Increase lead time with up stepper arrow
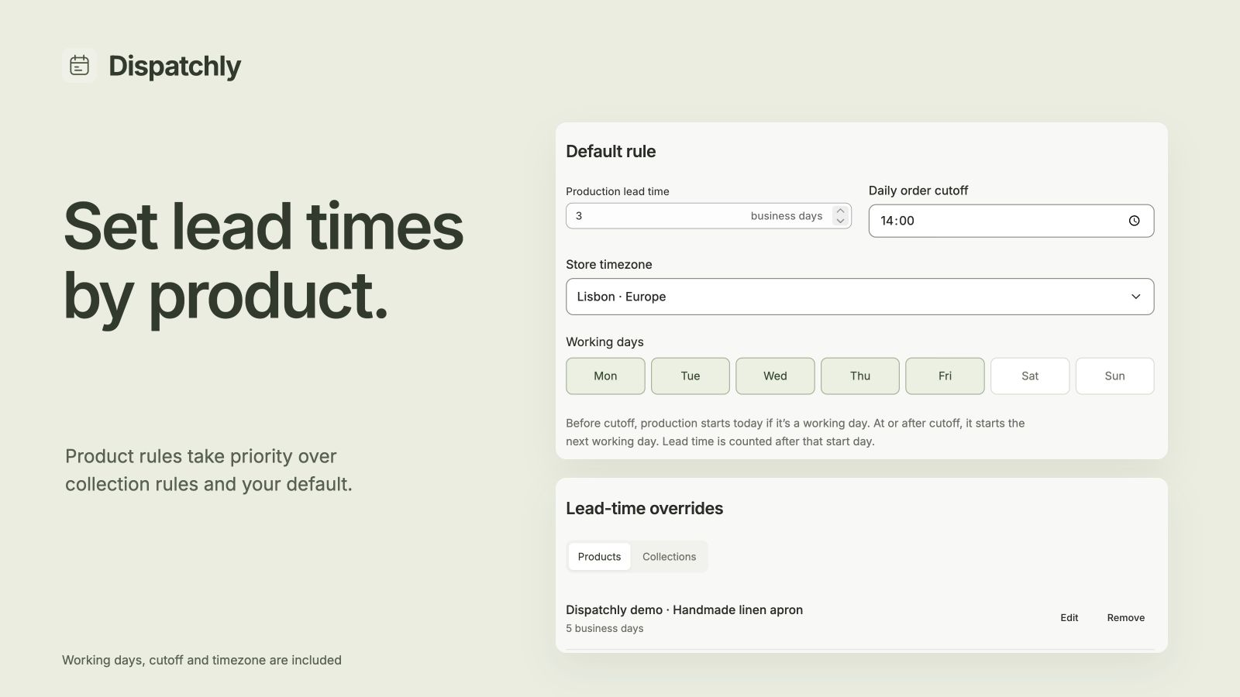The height and width of the screenshot is (697, 1240). coord(840,211)
